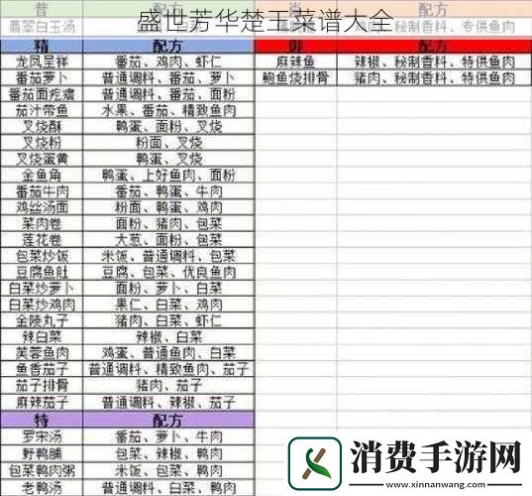
Task: Select the 龙凤呈祥 dish name cell
Action: (42, 62)
